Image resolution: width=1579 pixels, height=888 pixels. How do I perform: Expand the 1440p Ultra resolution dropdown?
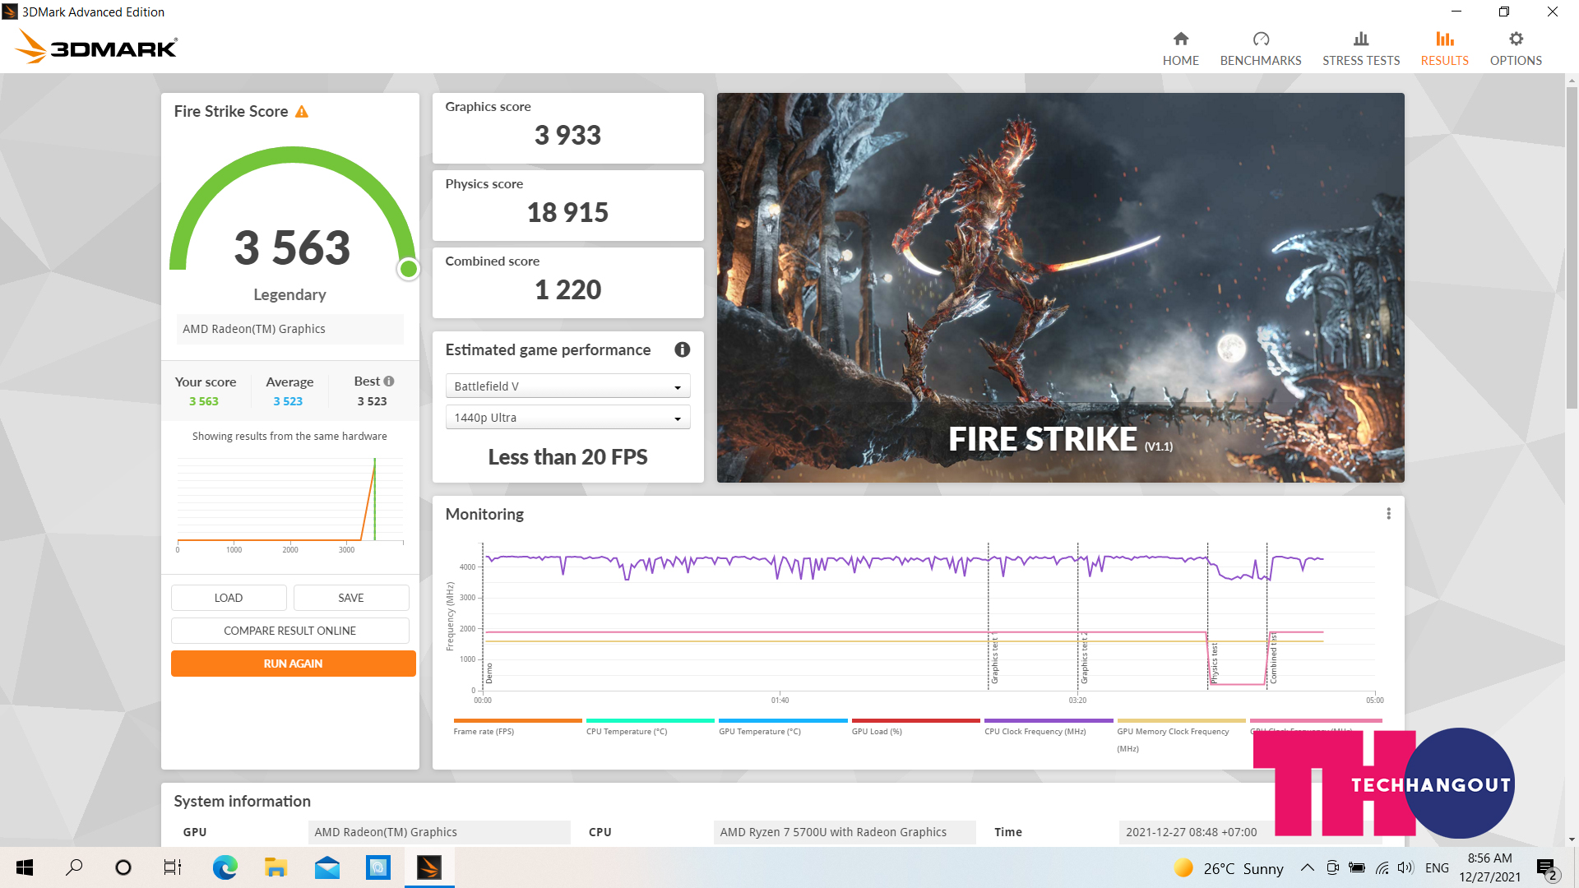coord(567,418)
